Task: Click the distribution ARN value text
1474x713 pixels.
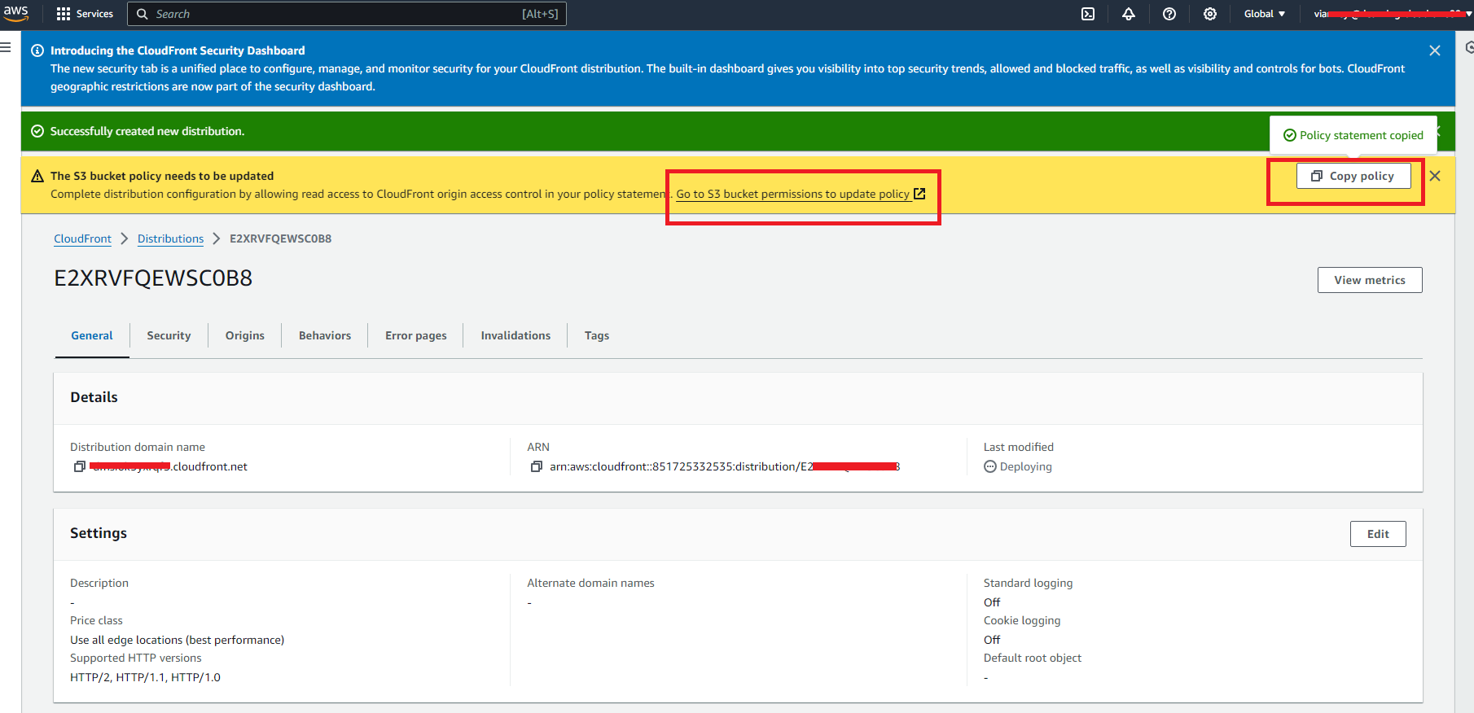Action: [x=725, y=466]
